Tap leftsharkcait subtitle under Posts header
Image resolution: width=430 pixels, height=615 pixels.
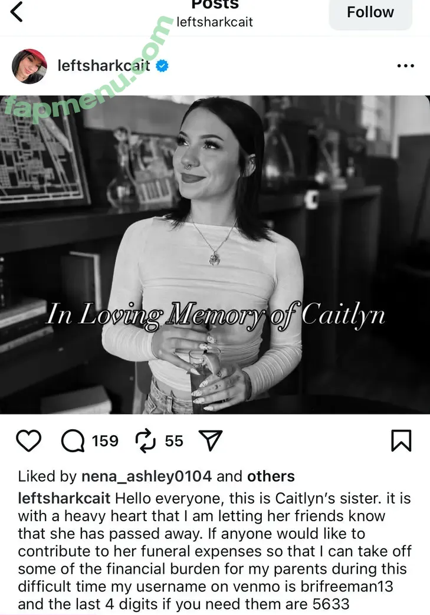215,22
